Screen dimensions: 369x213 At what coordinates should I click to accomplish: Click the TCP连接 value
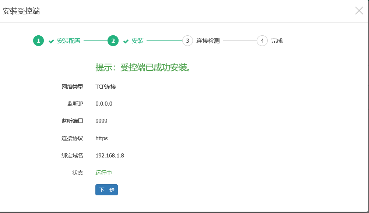(106, 87)
